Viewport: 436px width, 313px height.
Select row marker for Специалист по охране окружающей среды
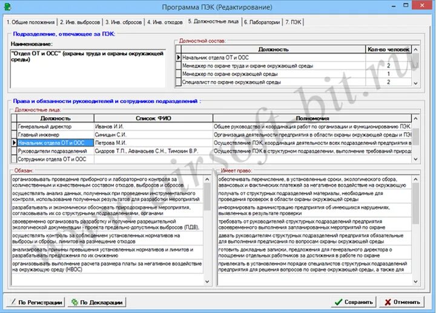point(179,82)
